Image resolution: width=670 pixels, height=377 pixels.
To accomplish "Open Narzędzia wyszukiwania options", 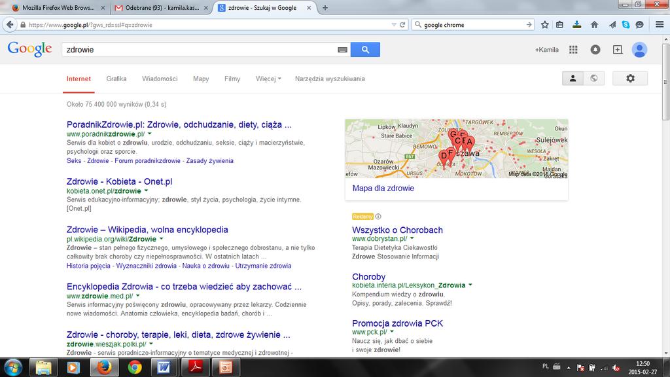I will coord(330,79).
